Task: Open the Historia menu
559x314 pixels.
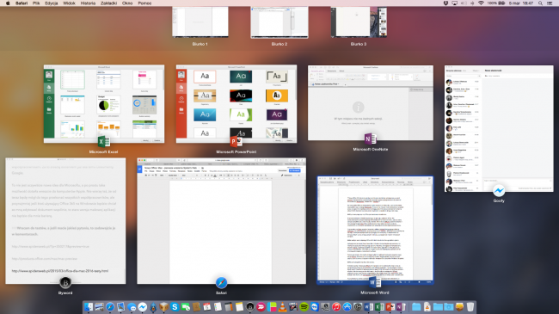Action: pyautogui.click(x=88, y=3)
